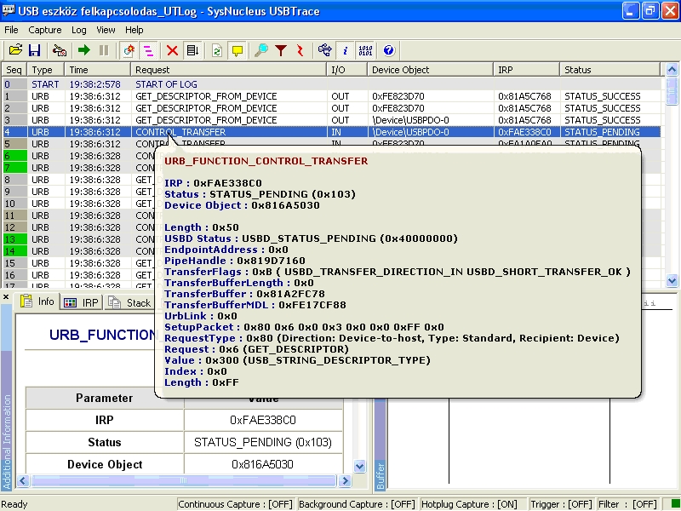The height and width of the screenshot is (511, 681).
Task: Sort by the Device Object column header
Action: [x=430, y=70]
